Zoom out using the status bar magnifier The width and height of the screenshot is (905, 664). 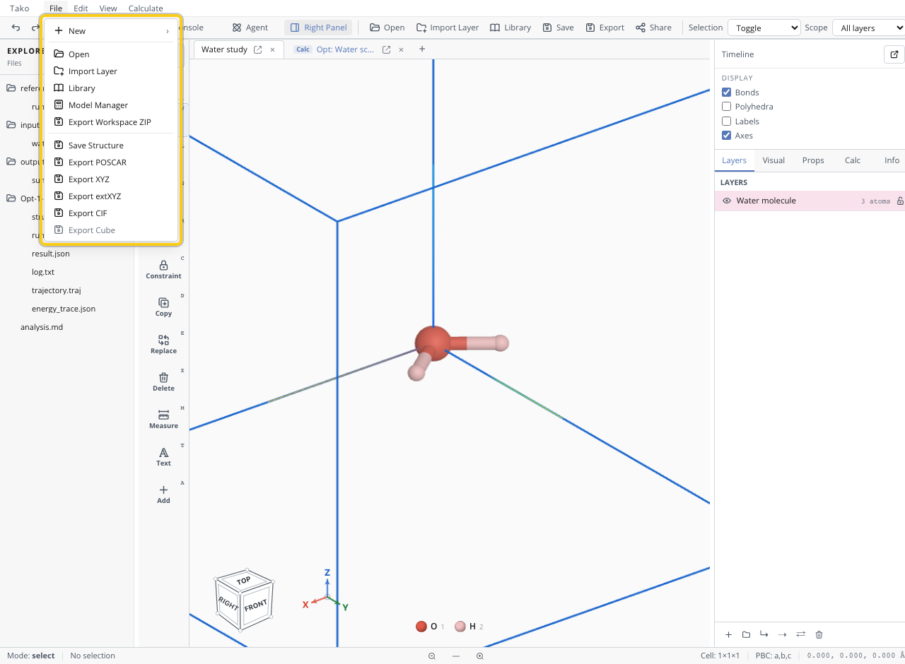[432, 656]
